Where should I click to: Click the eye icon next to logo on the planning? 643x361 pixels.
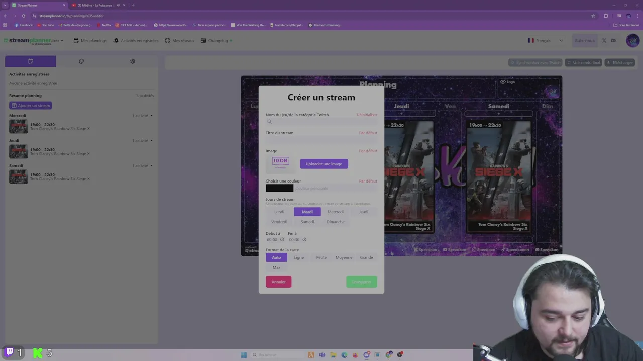coord(503,82)
